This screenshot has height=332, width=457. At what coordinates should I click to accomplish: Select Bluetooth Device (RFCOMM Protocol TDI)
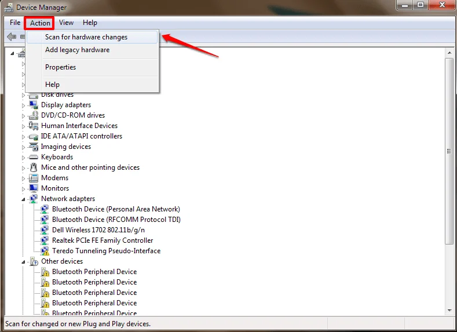click(x=116, y=220)
